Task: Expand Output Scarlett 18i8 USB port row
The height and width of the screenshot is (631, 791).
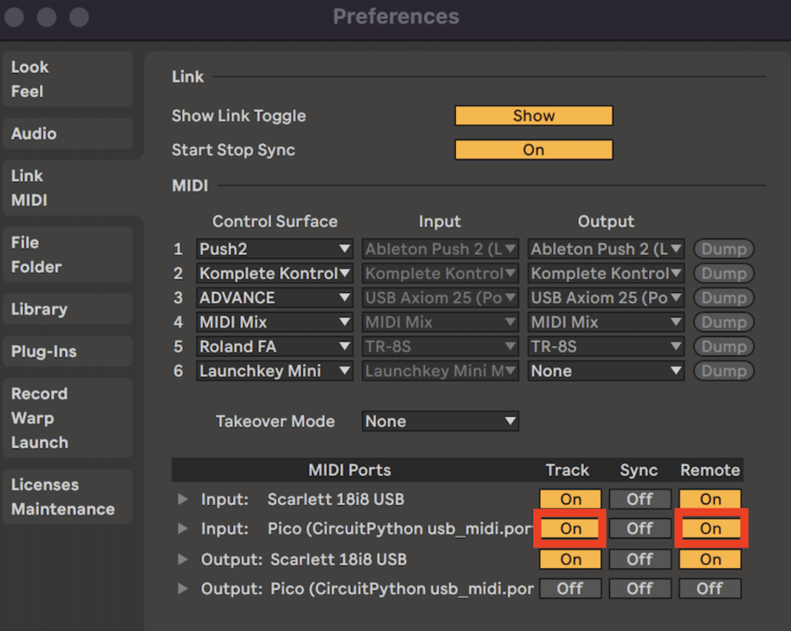Action: click(183, 559)
